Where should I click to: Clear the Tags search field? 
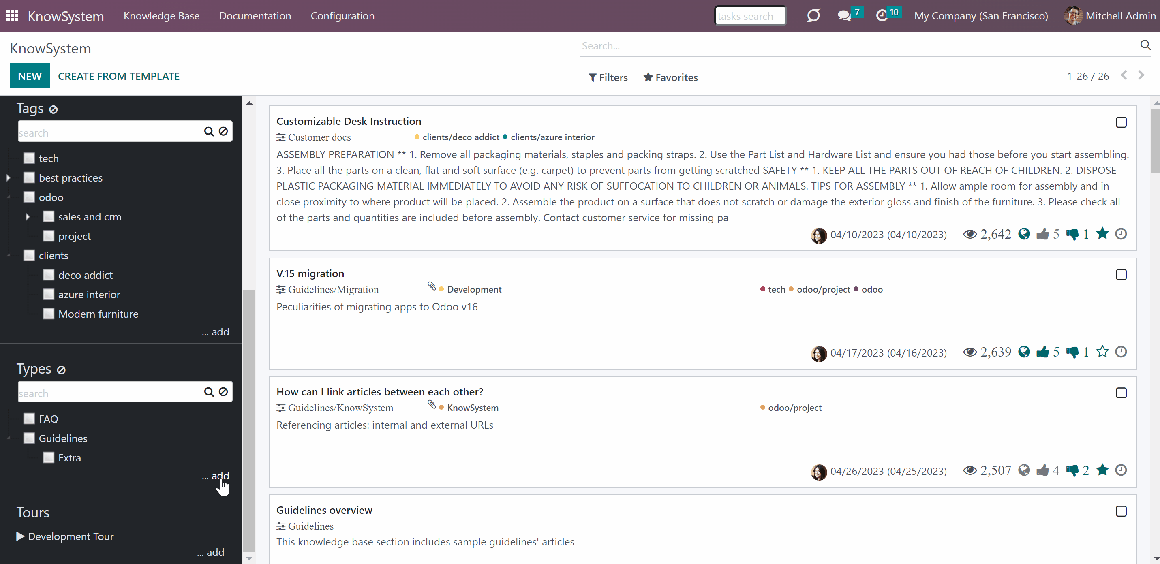[x=223, y=131]
